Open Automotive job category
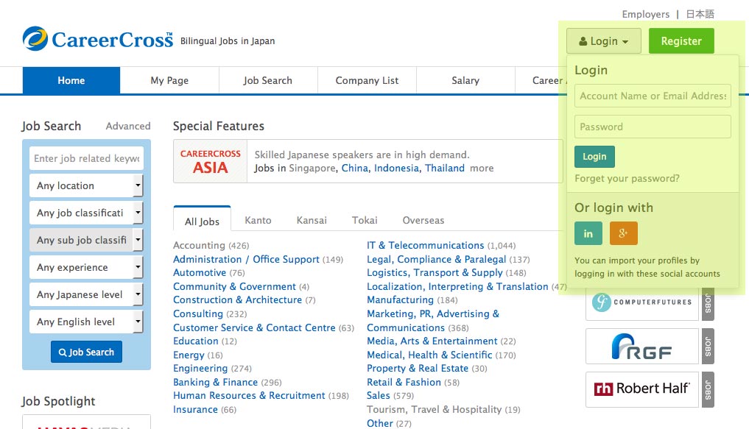 [x=199, y=272]
